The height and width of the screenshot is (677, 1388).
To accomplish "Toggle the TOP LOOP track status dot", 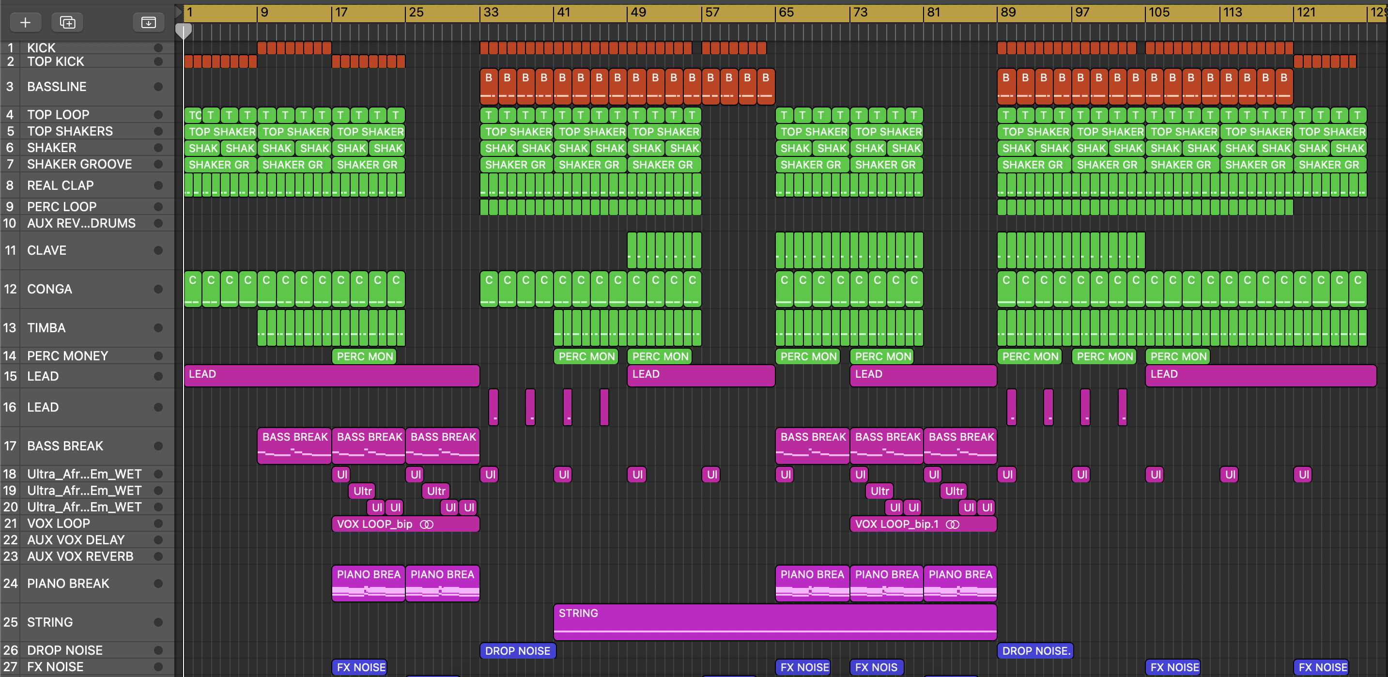I will (158, 115).
